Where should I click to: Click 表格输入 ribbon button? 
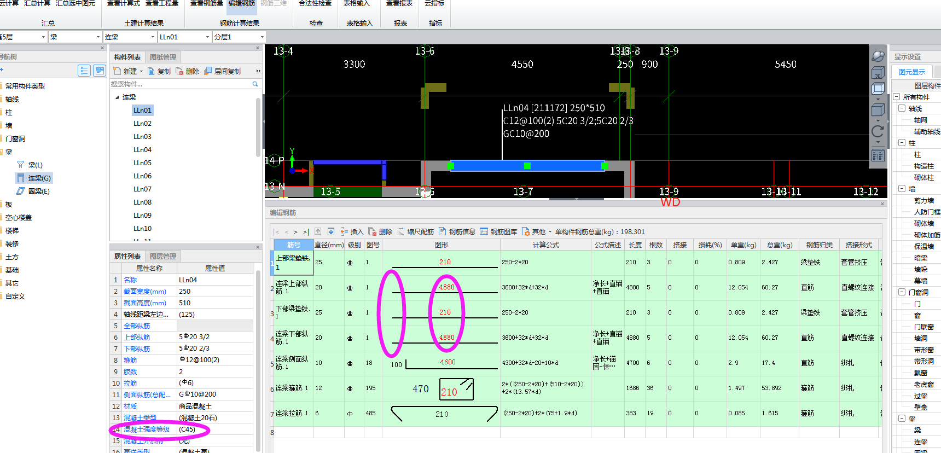point(357,4)
